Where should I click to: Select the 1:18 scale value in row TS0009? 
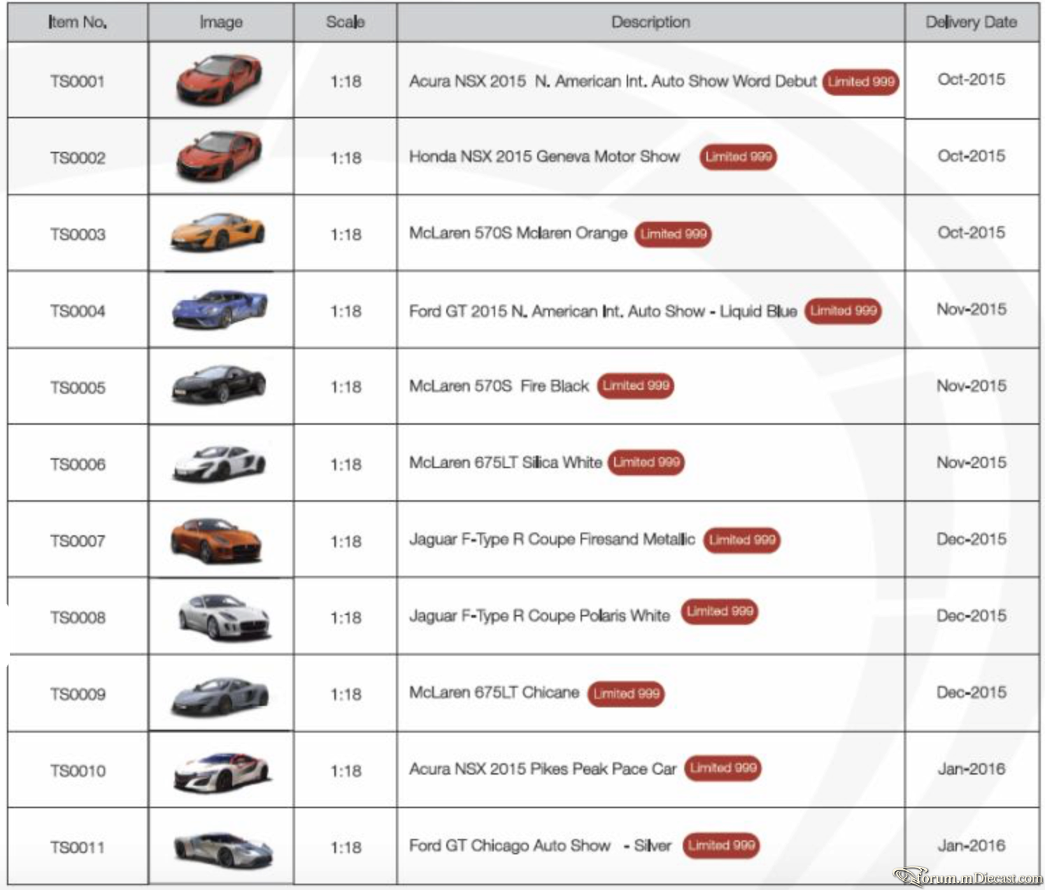(x=346, y=694)
